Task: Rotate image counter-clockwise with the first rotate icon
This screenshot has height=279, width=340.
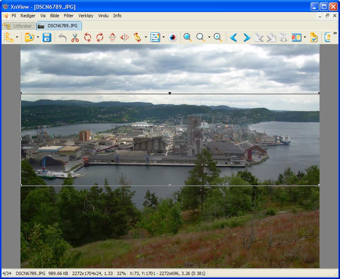Action: click(88, 37)
